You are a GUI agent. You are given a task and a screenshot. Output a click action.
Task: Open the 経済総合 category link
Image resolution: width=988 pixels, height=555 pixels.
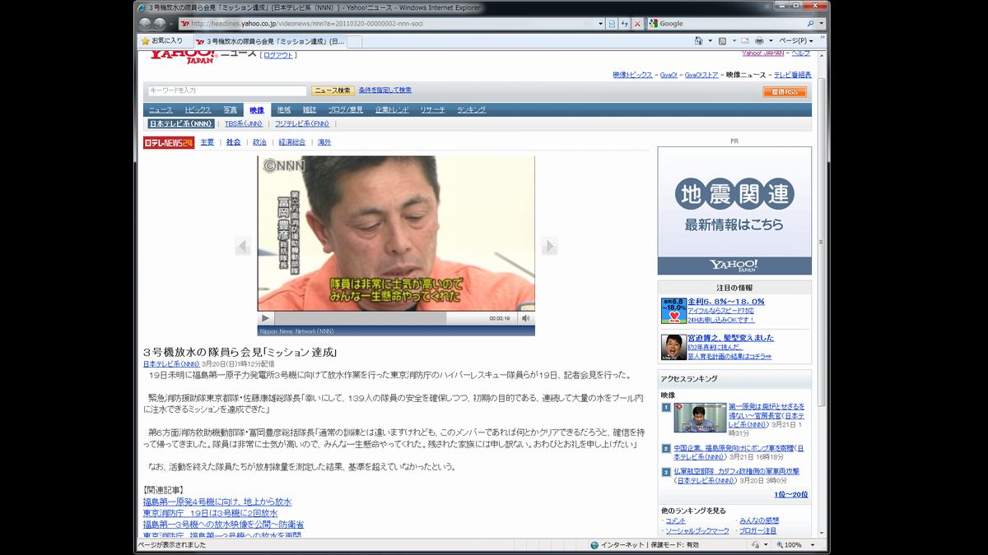[292, 142]
